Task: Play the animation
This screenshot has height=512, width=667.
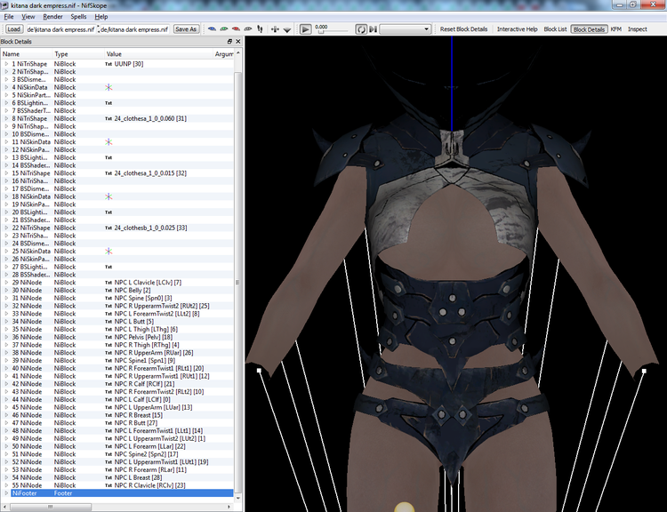Action: pyautogui.click(x=305, y=29)
